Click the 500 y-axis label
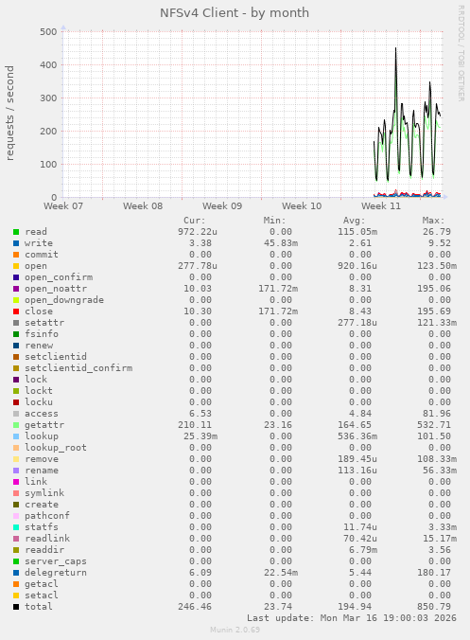The height and width of the screenshot is (640, 470). pyautogui.click(x=48, y=32)
